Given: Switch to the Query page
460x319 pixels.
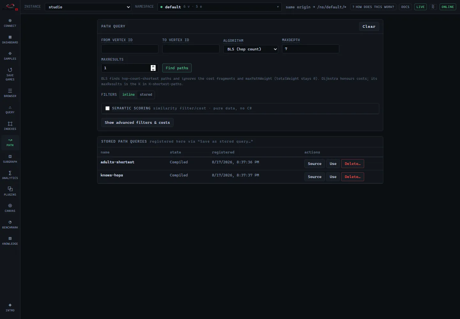Looking at the screenshot, I should 10,109.
